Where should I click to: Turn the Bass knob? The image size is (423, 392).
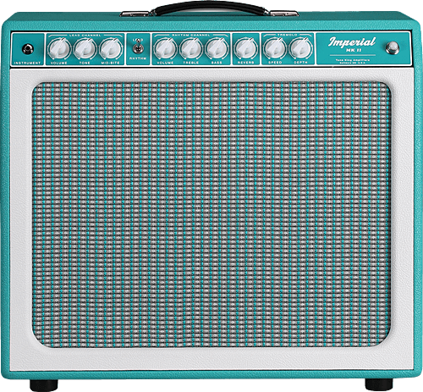[x=217, y=48]
